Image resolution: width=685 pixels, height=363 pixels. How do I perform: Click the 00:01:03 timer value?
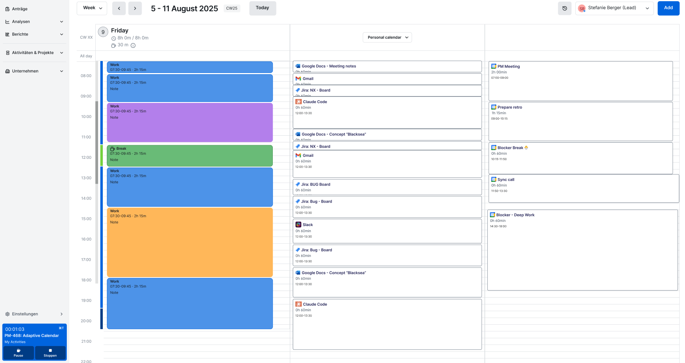pyautogui.click(x=15, y=329)
